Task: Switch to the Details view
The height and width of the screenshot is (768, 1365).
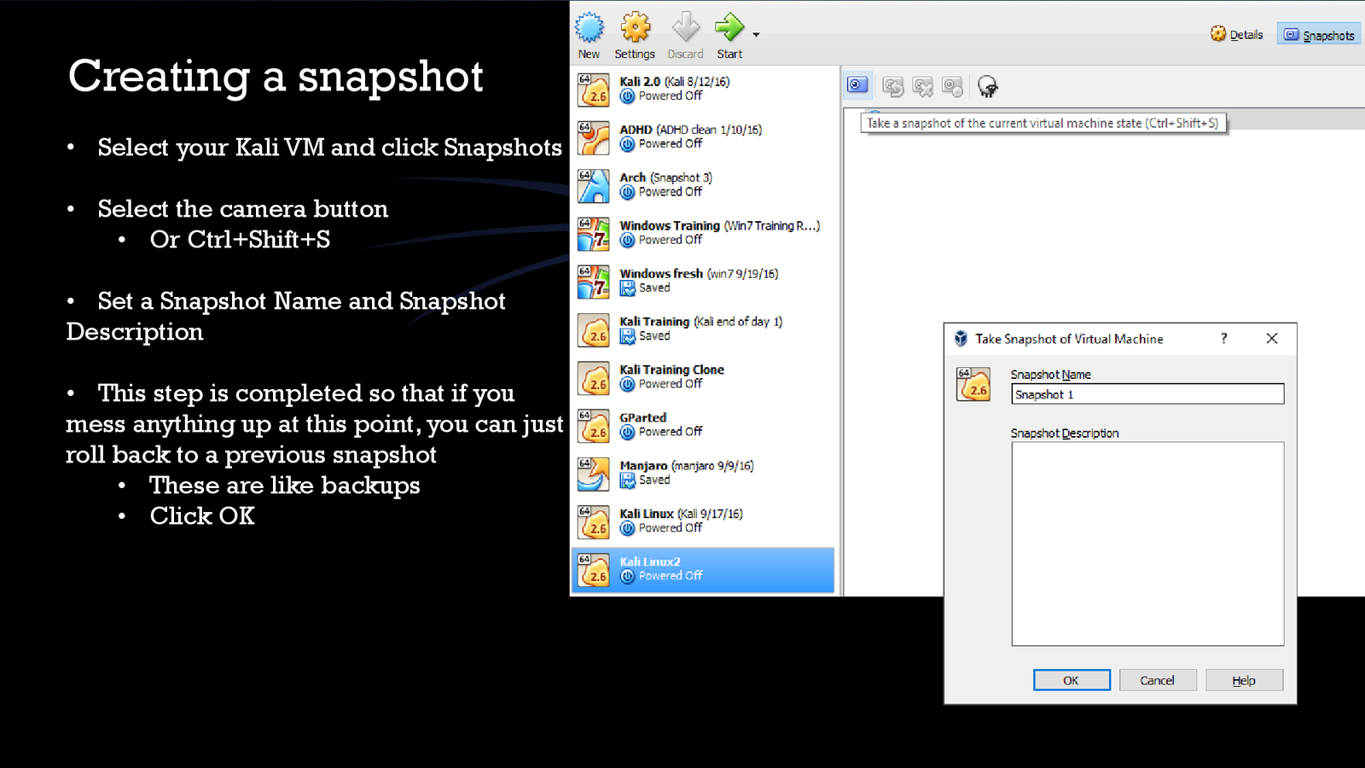Action: (1236, 34)
